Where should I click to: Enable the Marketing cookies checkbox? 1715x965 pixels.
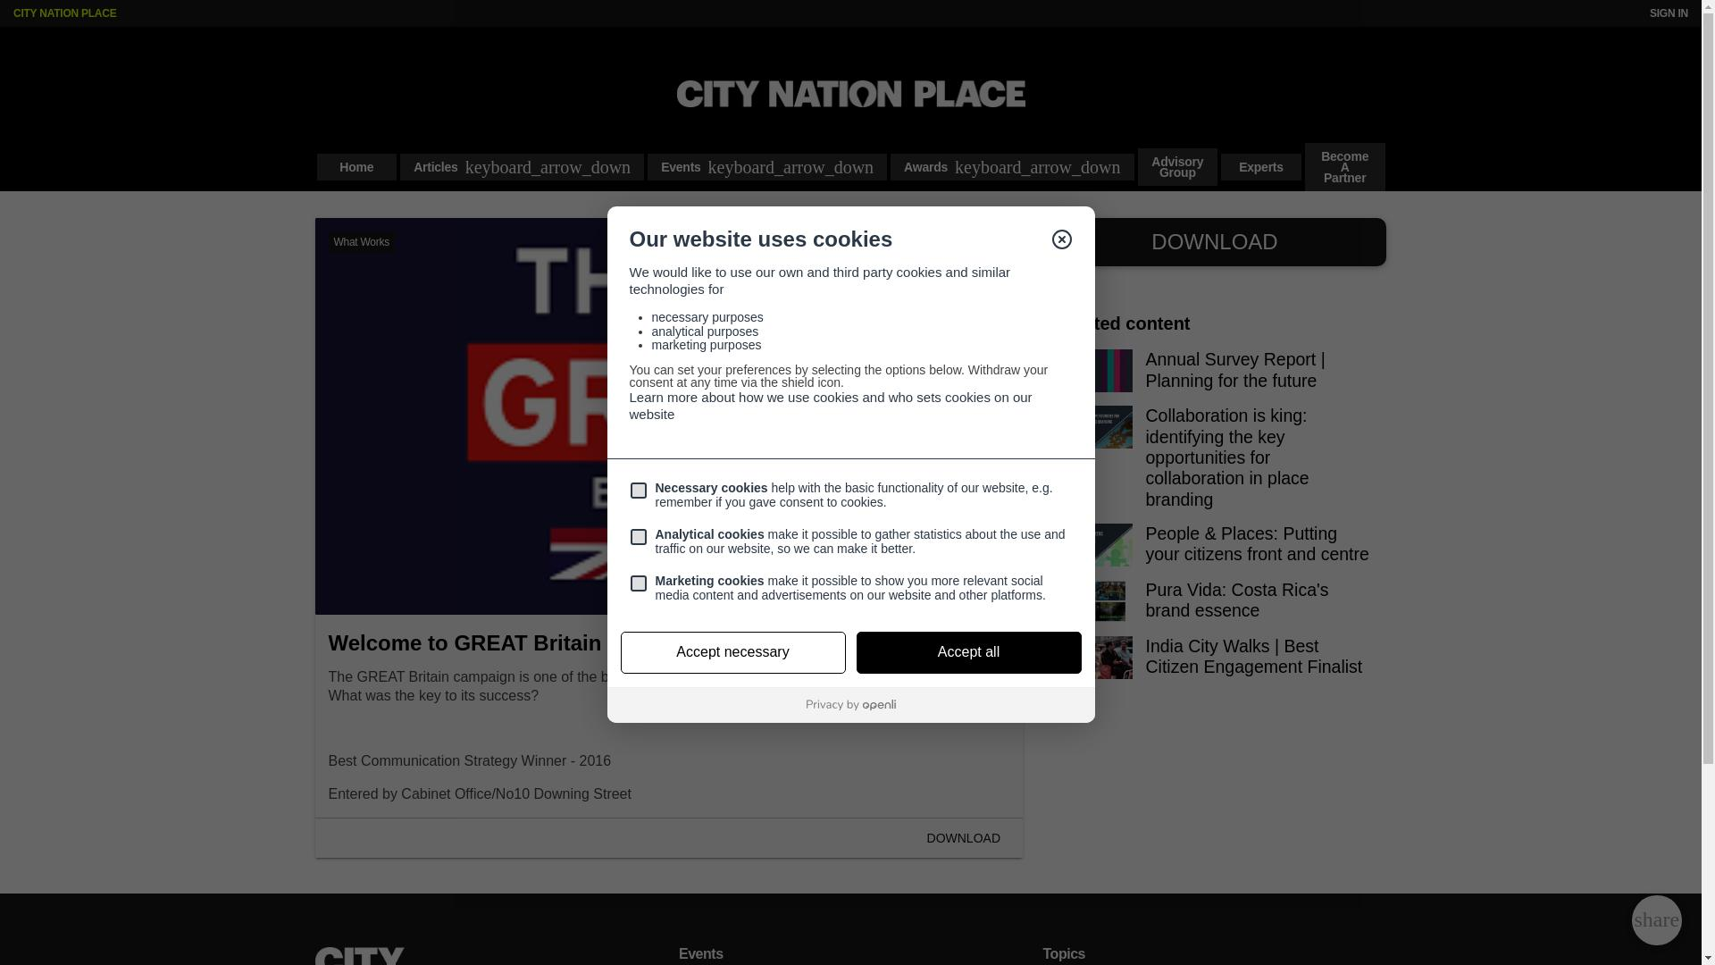coord(638,583)
